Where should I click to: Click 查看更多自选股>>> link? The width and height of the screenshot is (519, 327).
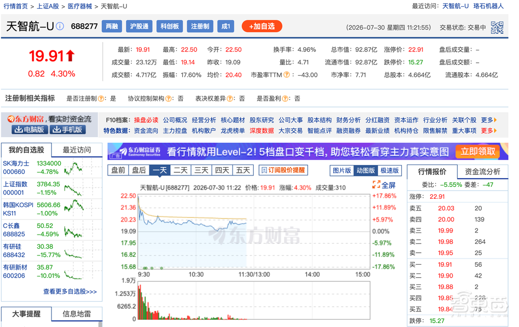(x=70, y=292)
